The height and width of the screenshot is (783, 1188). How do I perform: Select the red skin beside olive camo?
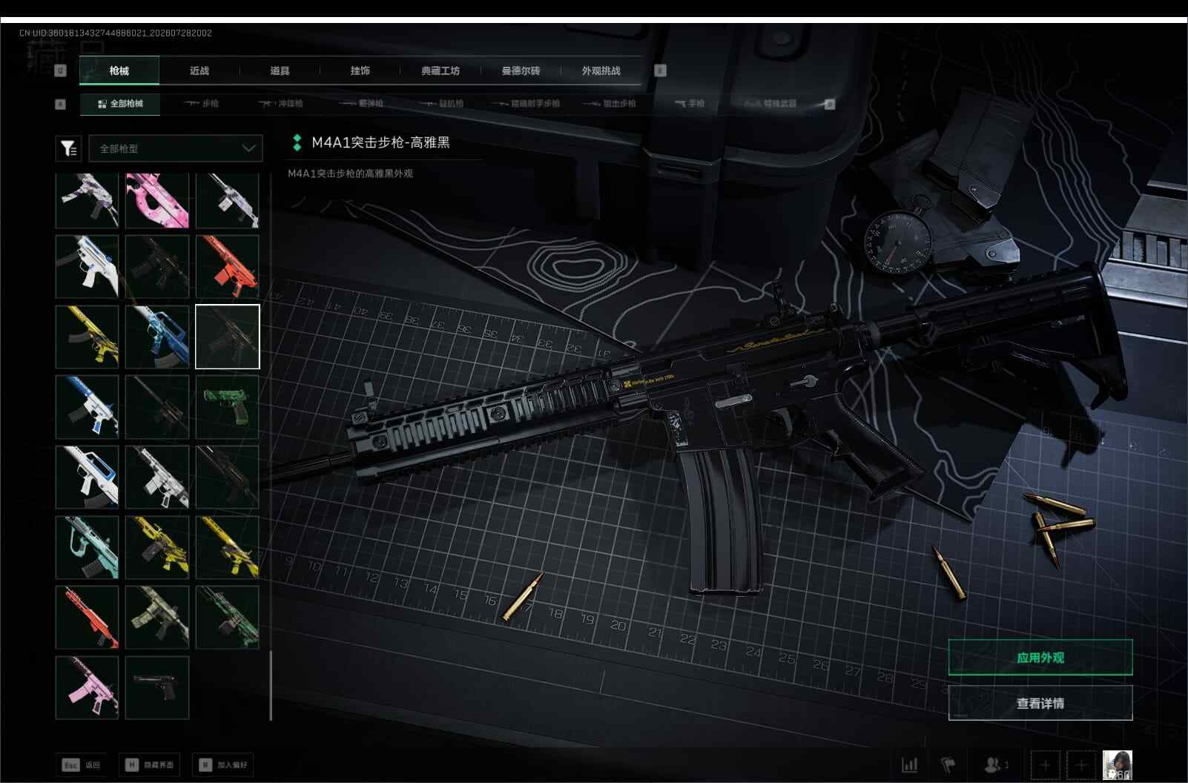click(x=87, y=617)
